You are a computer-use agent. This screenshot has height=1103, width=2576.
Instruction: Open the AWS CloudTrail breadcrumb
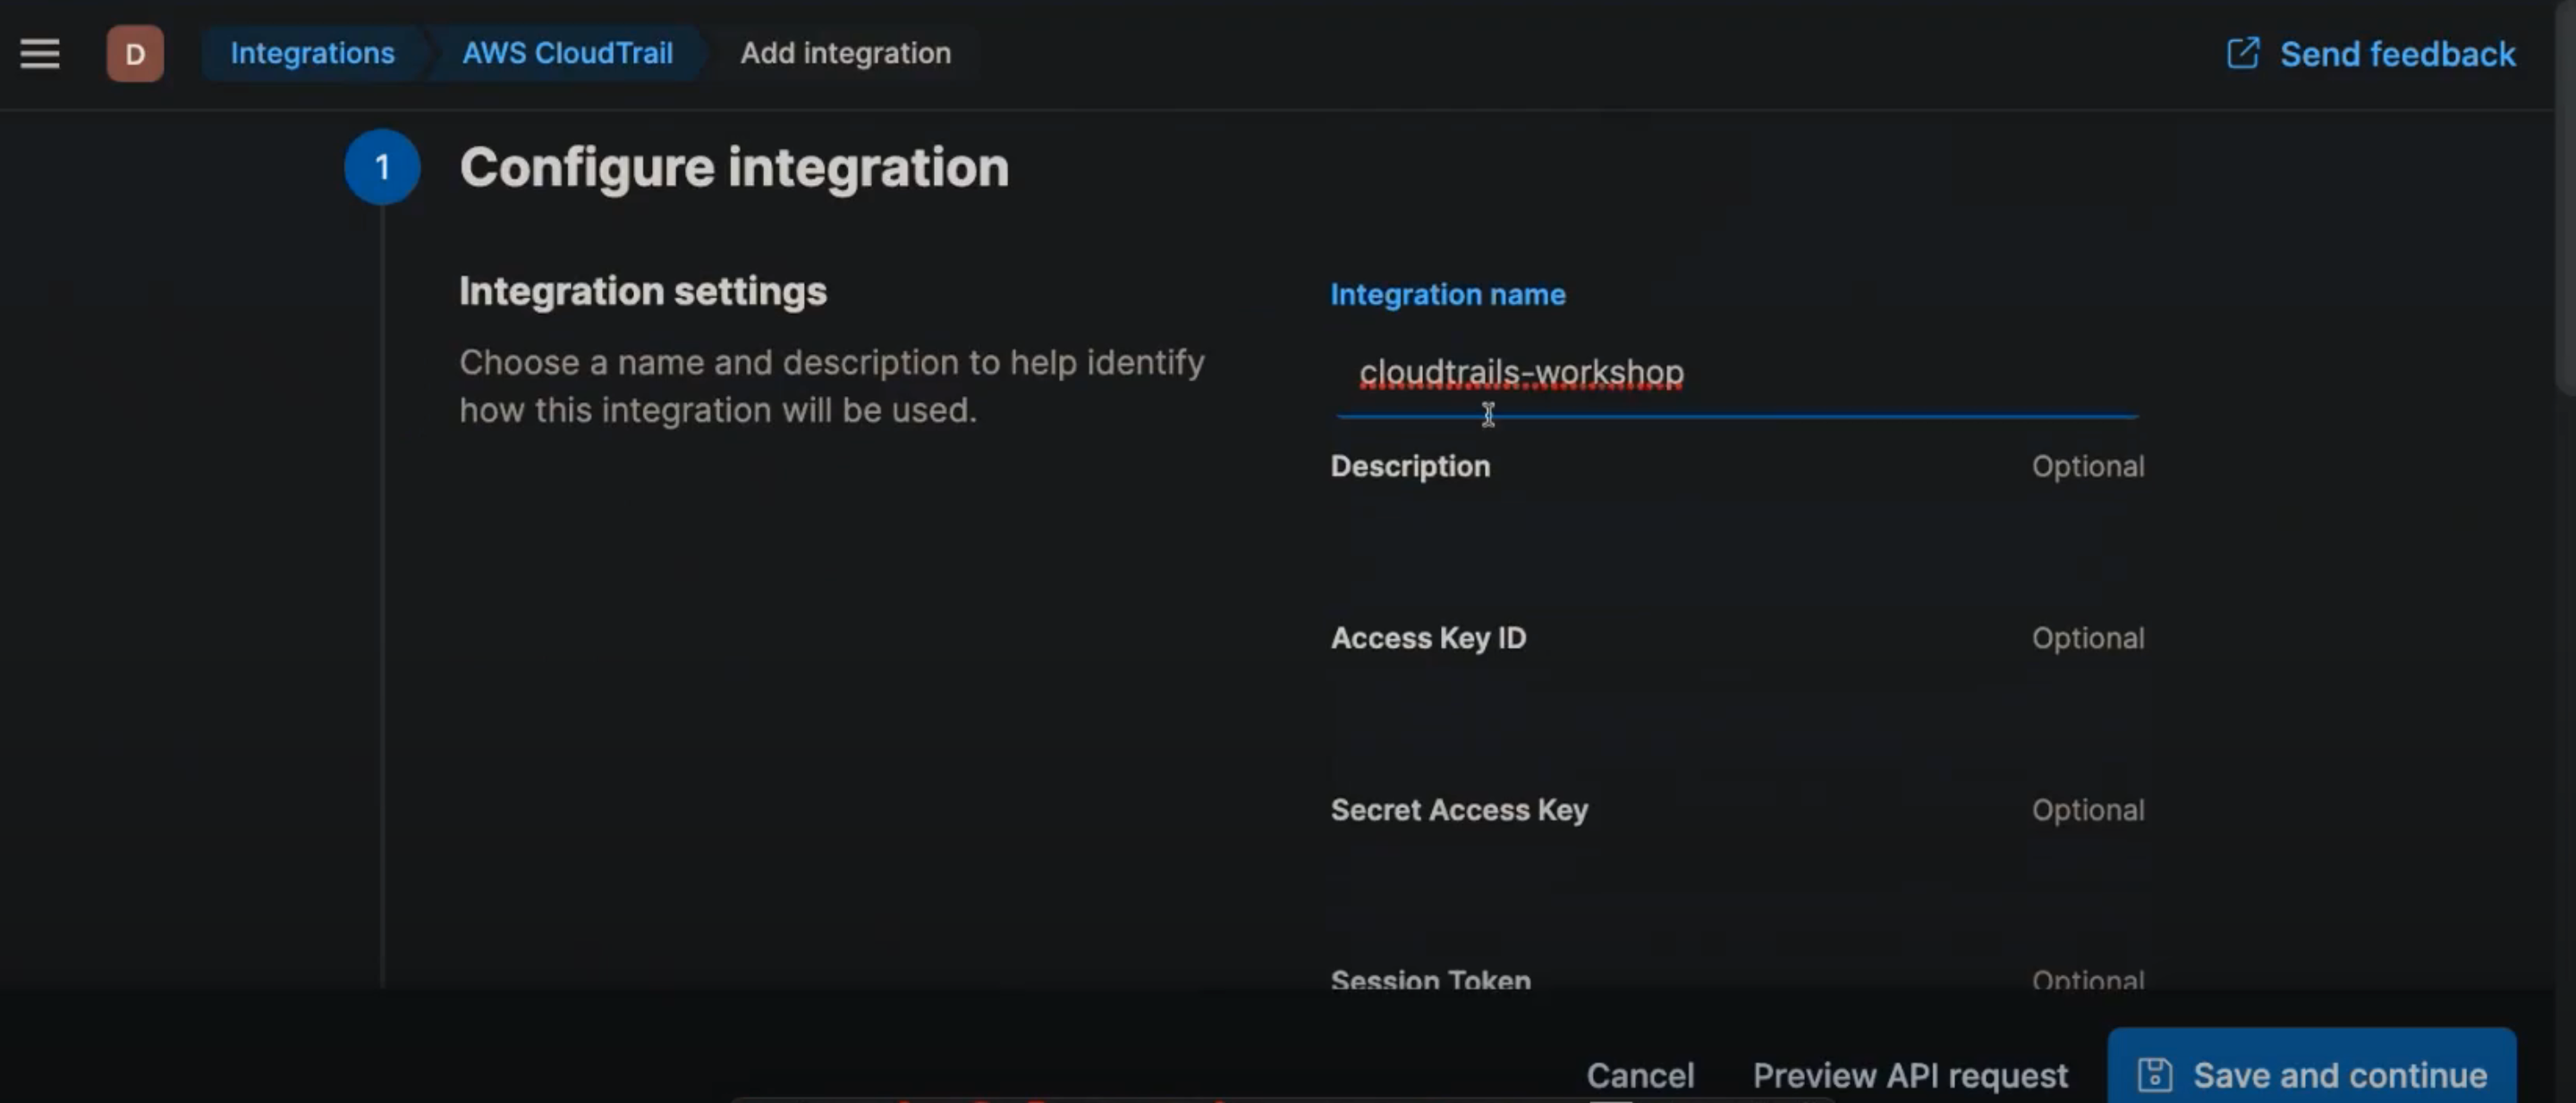click(x=566, y=53)
